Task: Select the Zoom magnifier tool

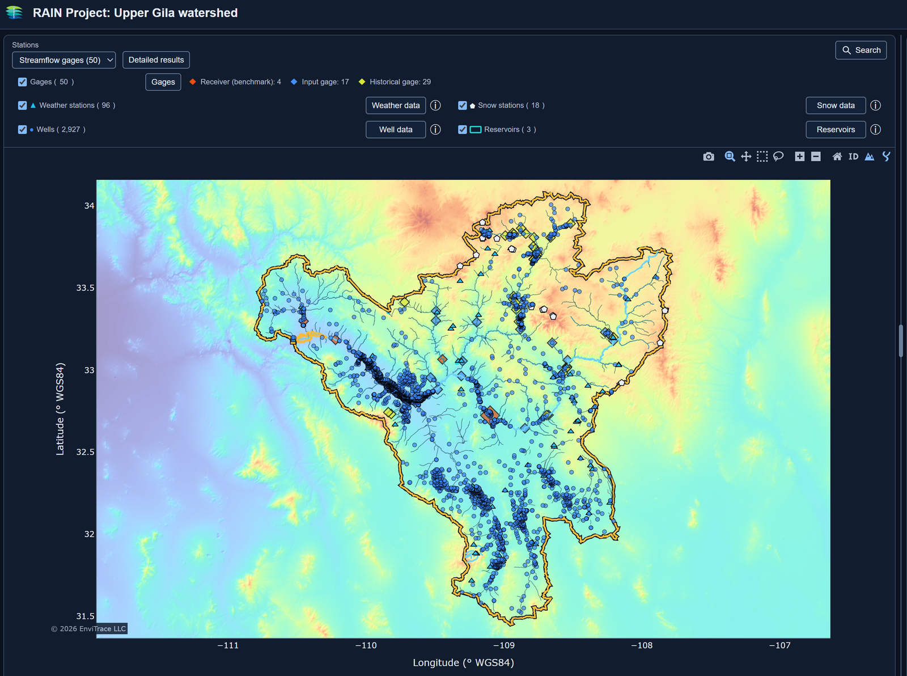Action: [730, 157]
